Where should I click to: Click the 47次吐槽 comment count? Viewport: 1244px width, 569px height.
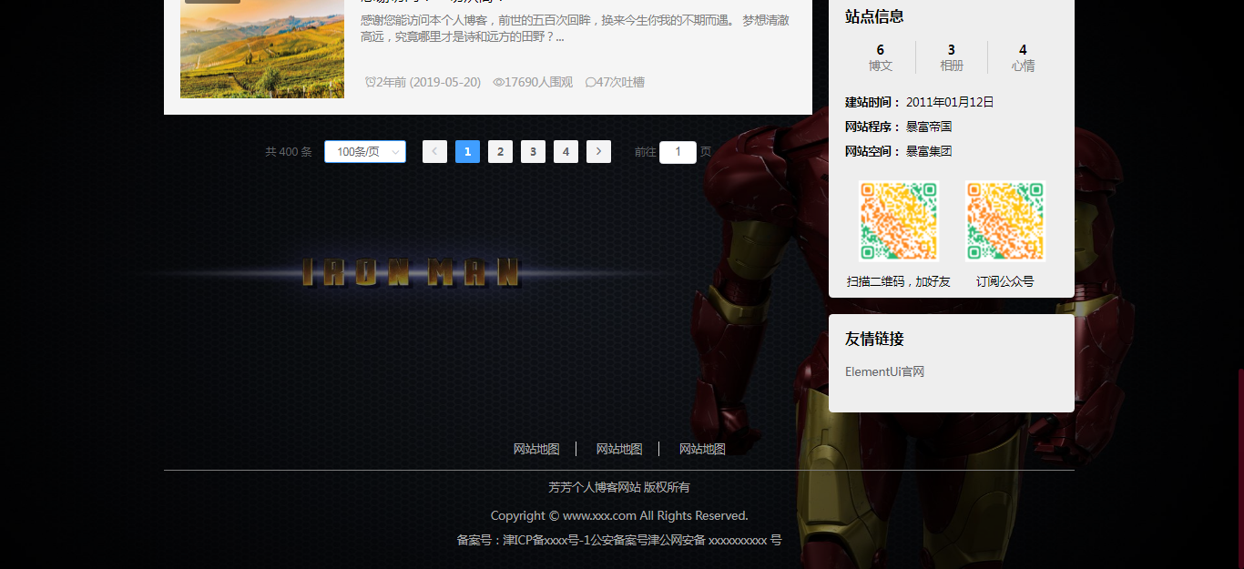[x=620, y=82]
